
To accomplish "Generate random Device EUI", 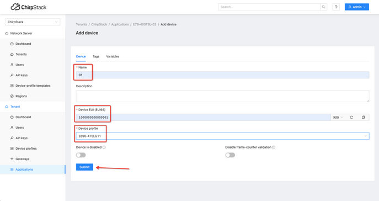I will (351, 117).
